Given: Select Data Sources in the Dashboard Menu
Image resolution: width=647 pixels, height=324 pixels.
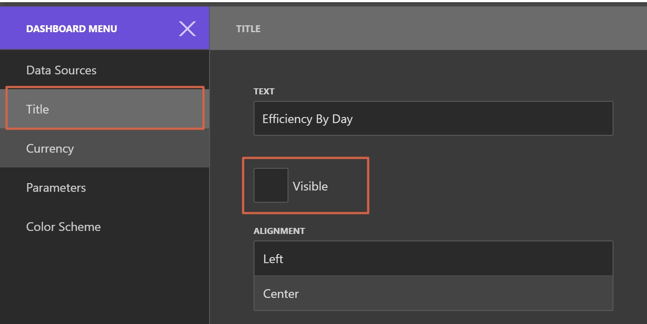Looking at the screenshot, I should click(x=61, y=70).
